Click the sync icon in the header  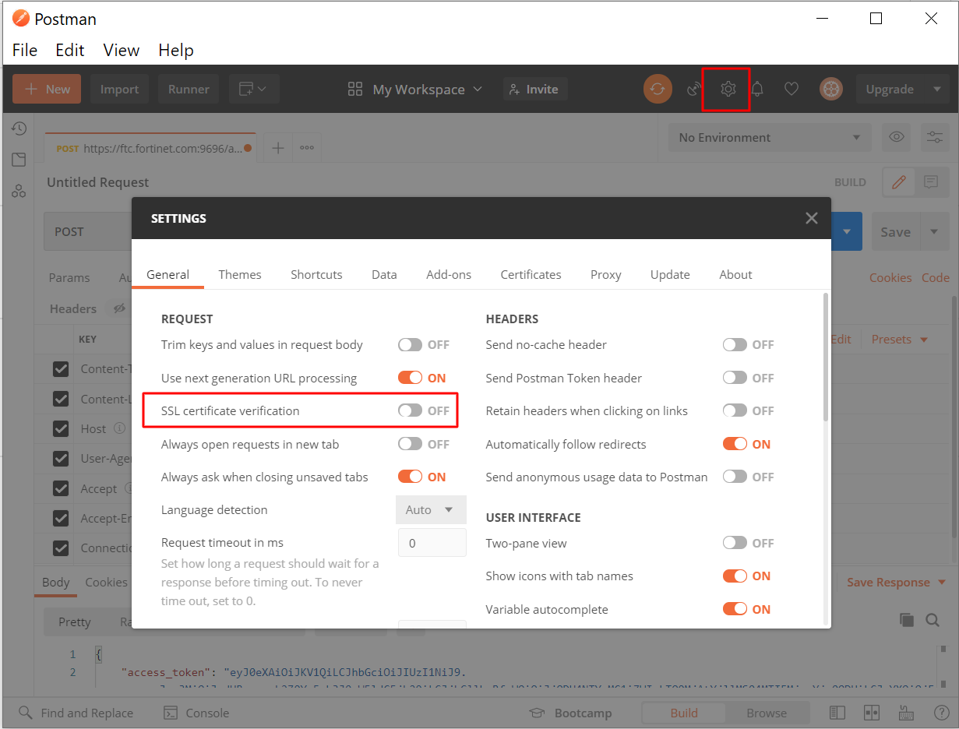pos(658,89)
